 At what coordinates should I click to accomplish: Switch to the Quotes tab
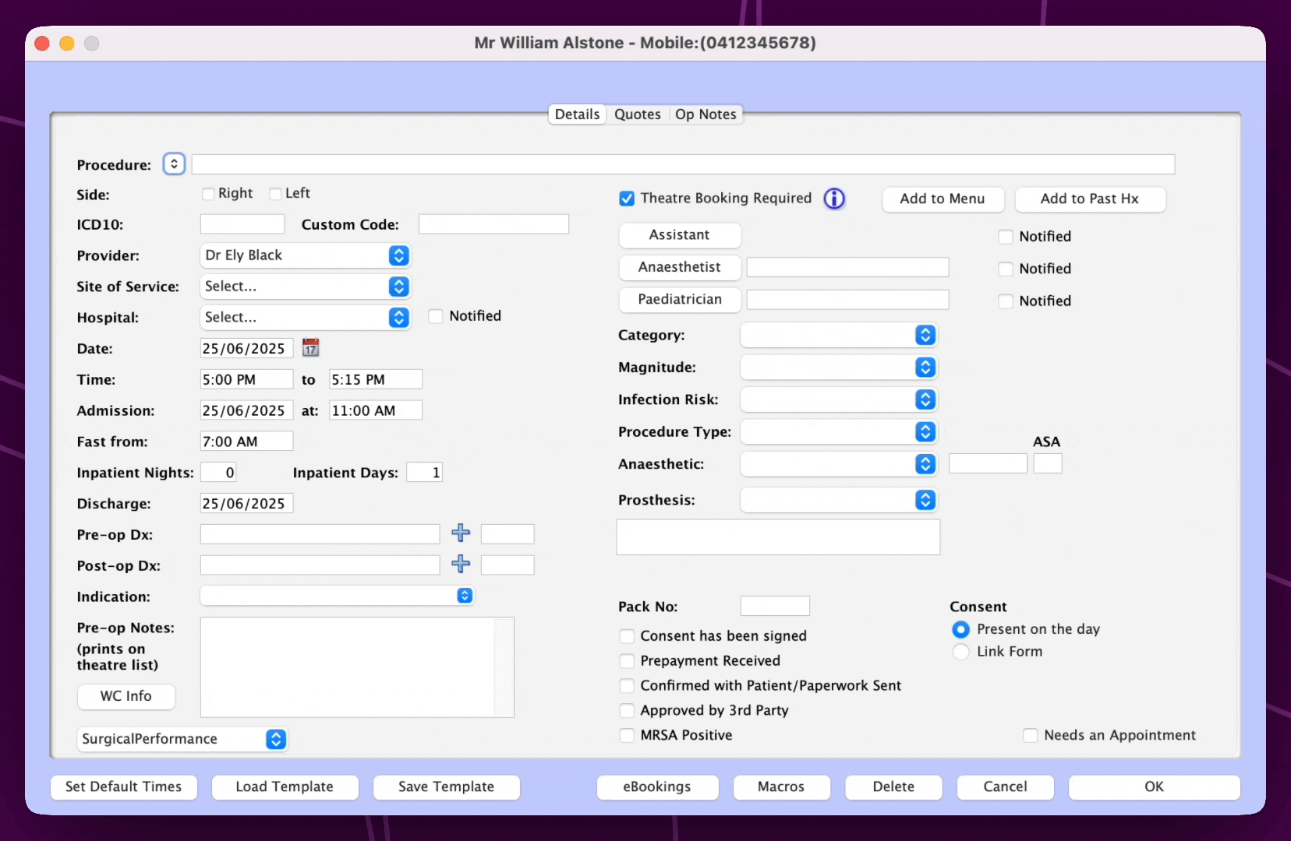tap(637, 114)
